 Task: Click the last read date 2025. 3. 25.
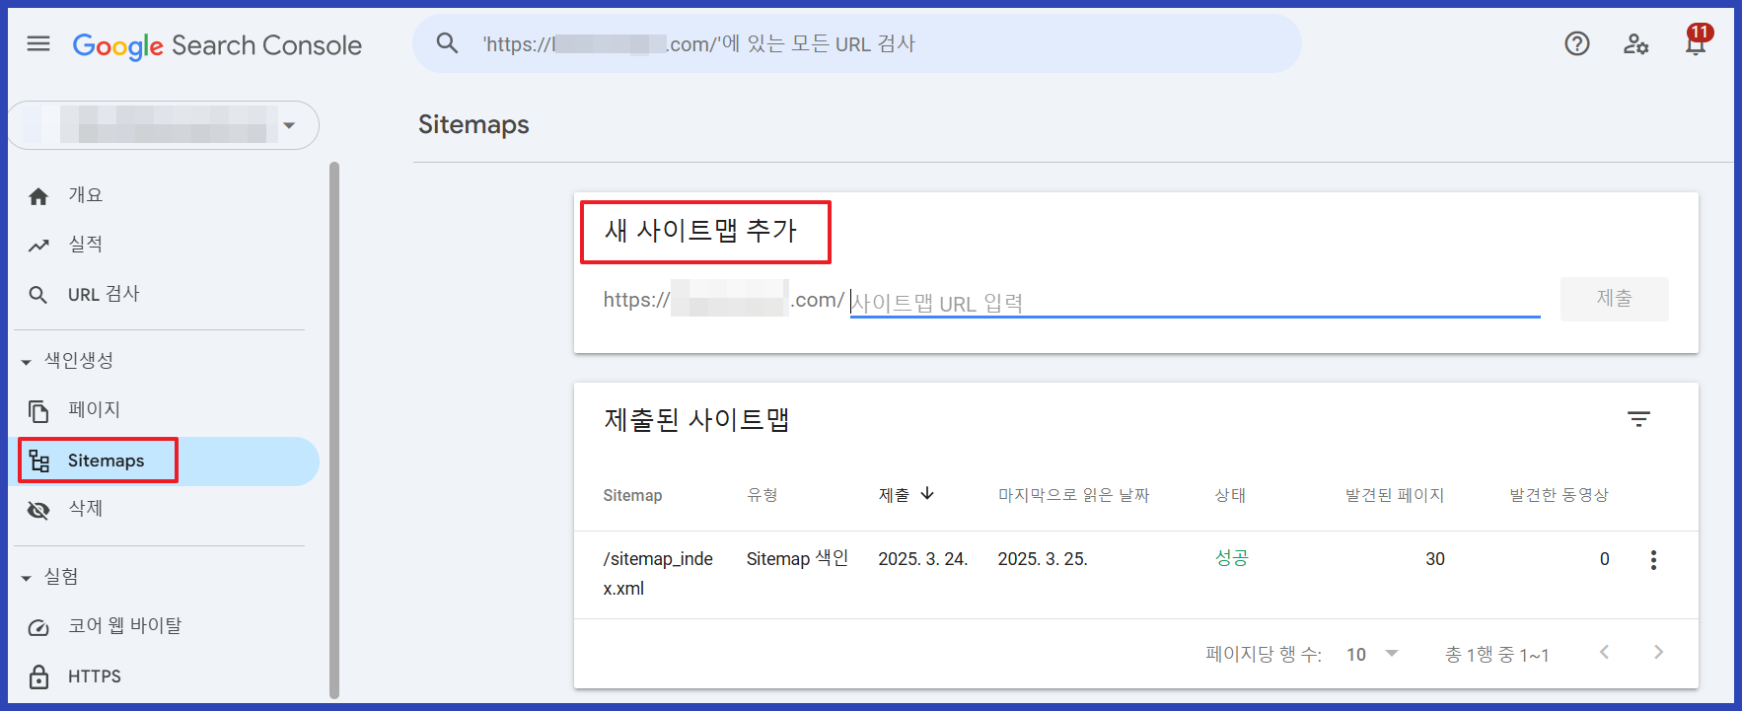coord(1042,559)
